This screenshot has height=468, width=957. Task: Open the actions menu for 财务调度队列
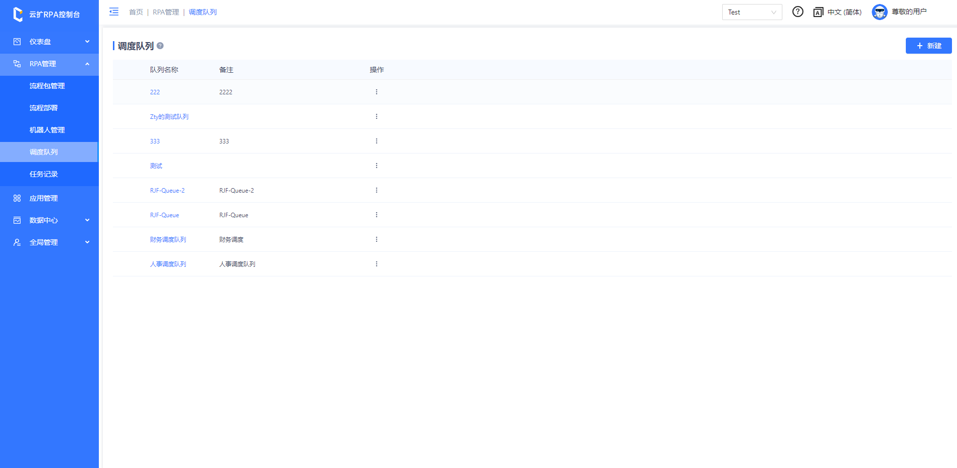click(x=376, y=239)
